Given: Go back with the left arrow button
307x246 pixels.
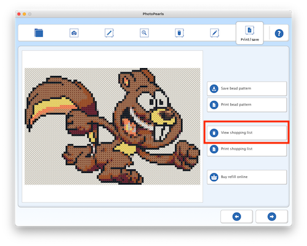Looking at the screenshot, I should tap(236, 217).
